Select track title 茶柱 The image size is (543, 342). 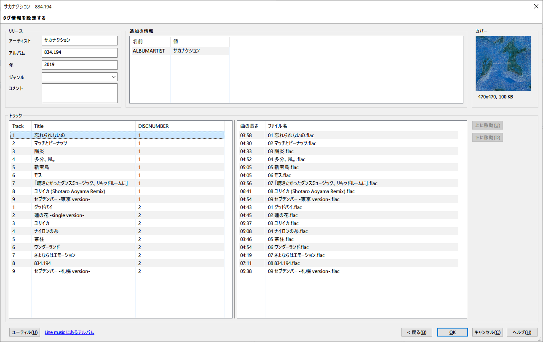[39, 239]
